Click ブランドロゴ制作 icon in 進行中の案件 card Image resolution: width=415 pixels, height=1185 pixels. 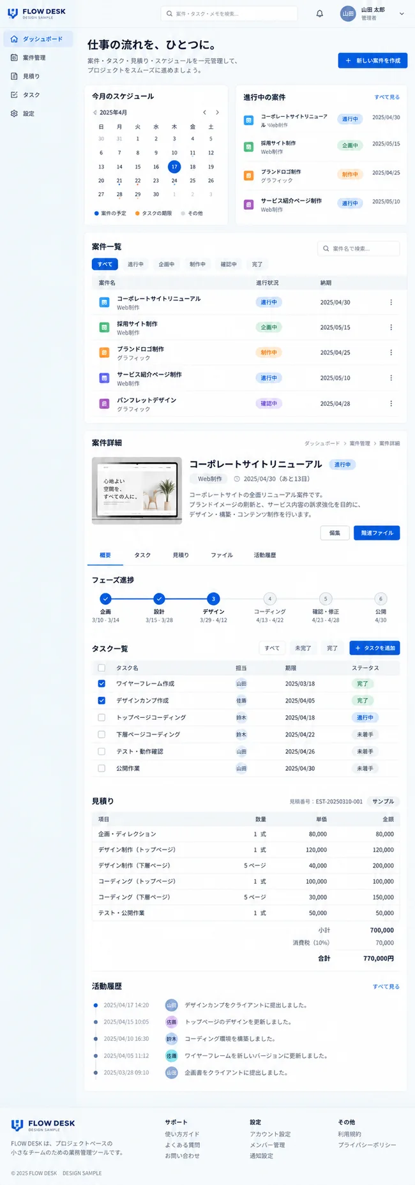pyautogui.click(x=248, y=175)
